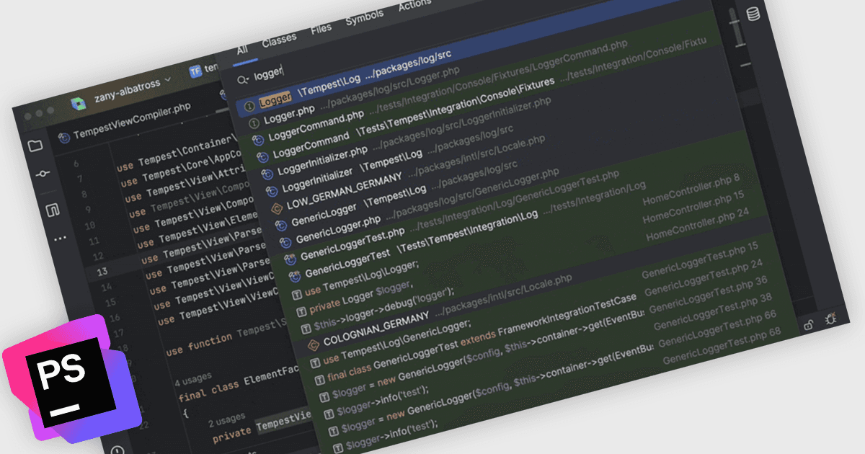The image size is (865, 454).
Task: Click the constant icon beside COLOGNIAN_GERMANY
Action: point(314,345)
